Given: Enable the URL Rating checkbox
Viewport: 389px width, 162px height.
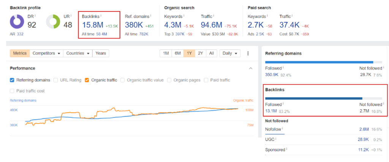Looking at the screenshot, I should coord(56,80).
